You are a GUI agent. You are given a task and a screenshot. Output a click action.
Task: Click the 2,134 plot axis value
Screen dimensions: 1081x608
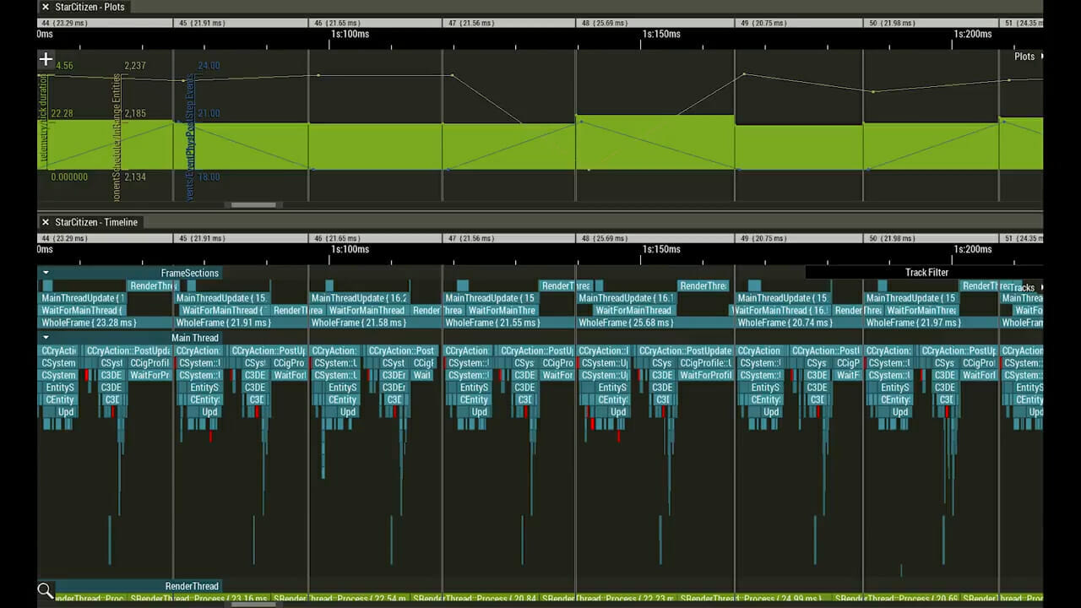point(134,177)
